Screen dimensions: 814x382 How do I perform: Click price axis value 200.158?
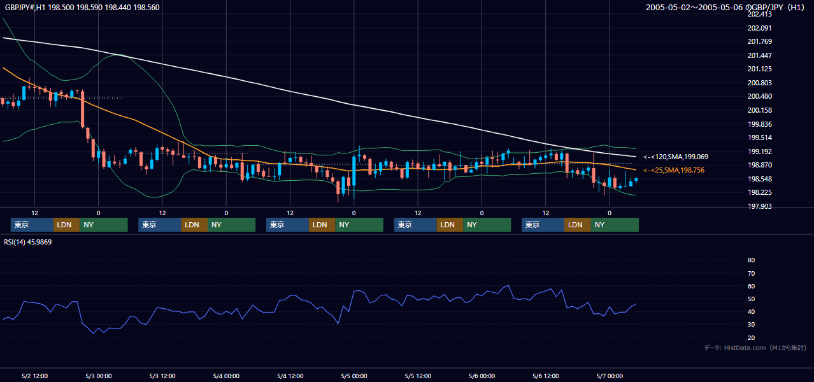[760, 110]
